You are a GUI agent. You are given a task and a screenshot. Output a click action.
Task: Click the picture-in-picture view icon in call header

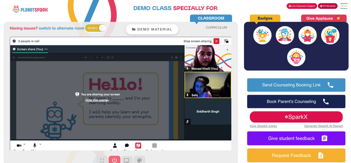pyautogui.click(x=226, y=41)
